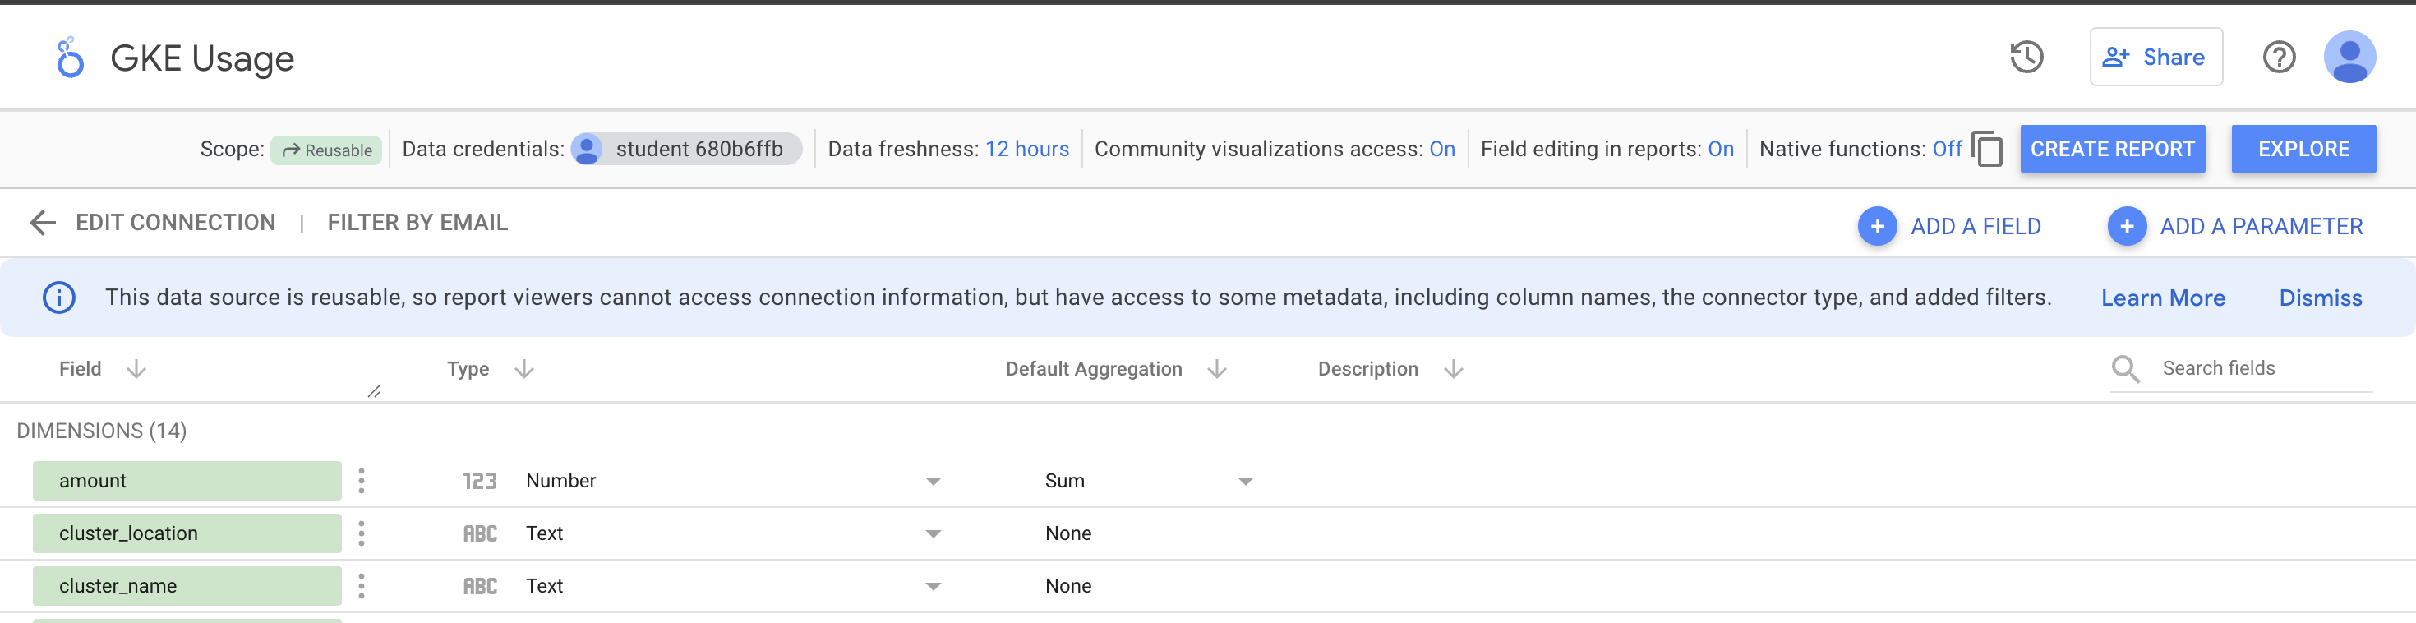Dismiss the reusable data source banner
This screenshot has width=2416, height=623.
coord(2321,298)
